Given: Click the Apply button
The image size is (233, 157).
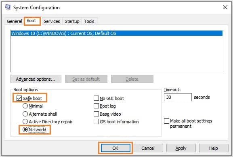Looking at the screenshot, I should 181,148.
